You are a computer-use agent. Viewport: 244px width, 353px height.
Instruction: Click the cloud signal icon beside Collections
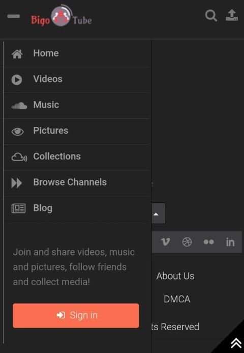pos(19,157)
